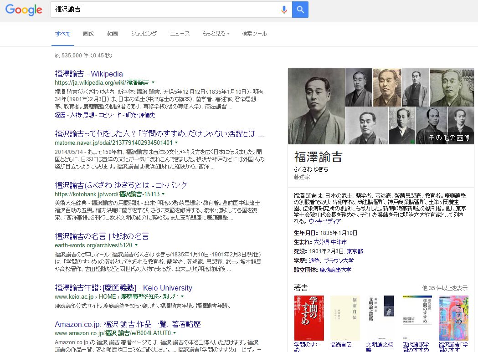Image resolution: width=478 pixels, height=352 pixels.
Task: Open Amazon.co.jp 福沢諭吉 作品一覧 result
Action: pyautogui.click(x=128, y=324)
